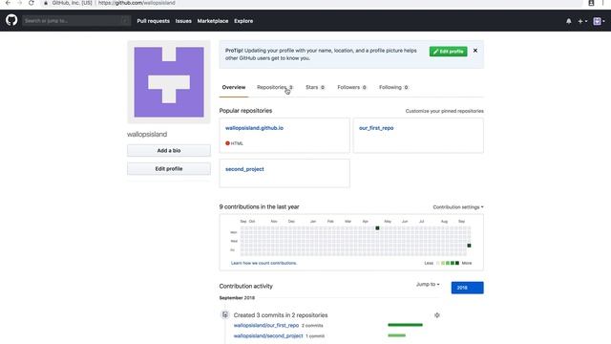Click the Add a bio button
Screen dimensions: 611x344
169,151
